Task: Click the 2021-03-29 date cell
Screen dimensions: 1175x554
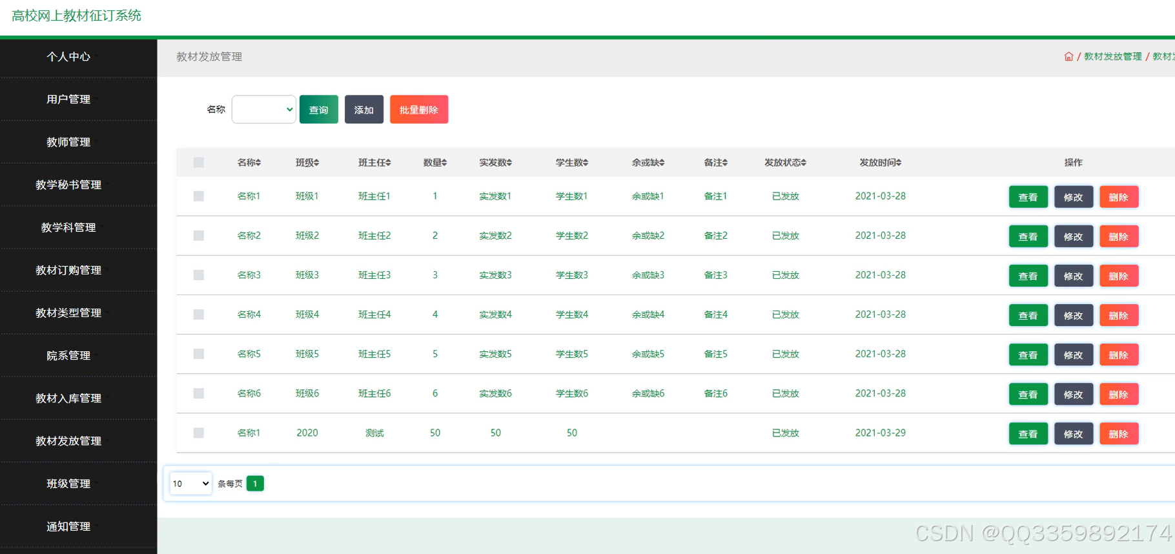Action: (880, 433)
